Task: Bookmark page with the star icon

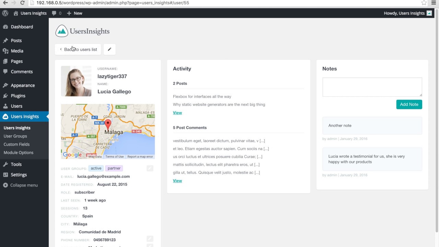Action: coord(424,3)
